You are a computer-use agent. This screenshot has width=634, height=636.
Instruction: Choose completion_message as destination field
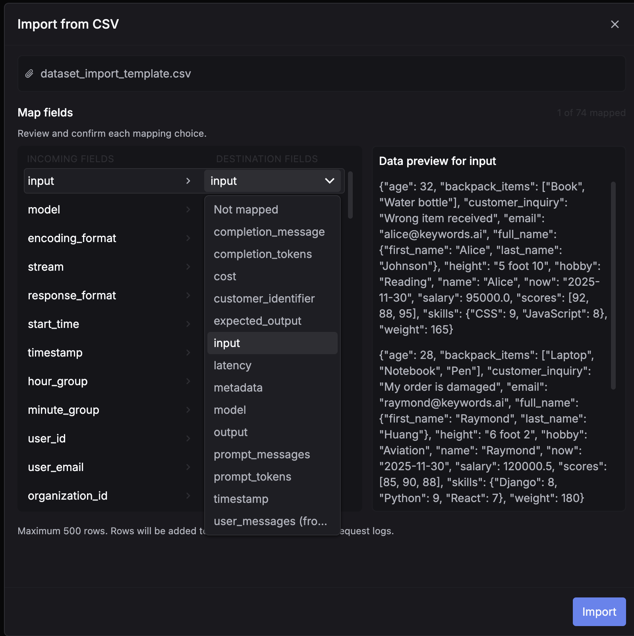click(x=269, y=232)
